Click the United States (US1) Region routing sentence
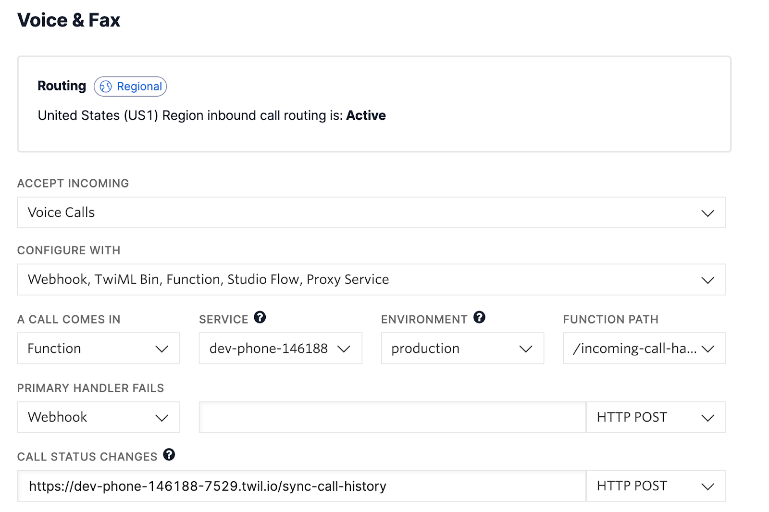 click(x=211, y=115)
